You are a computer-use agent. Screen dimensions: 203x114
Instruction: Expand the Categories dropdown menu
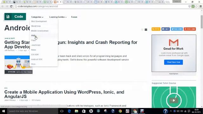pyautogui.click(x=37, y=17)
